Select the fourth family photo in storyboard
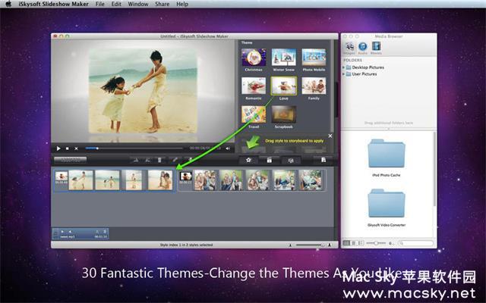 tap(284, 180)
